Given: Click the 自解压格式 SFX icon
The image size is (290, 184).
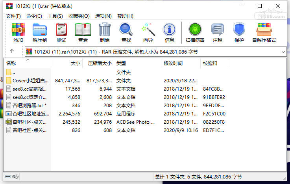Looking at the screenshot, I should tap(264, 33).
